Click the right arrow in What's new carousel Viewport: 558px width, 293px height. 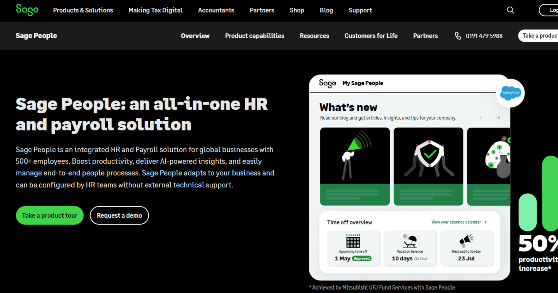click(x=498, y=118)
